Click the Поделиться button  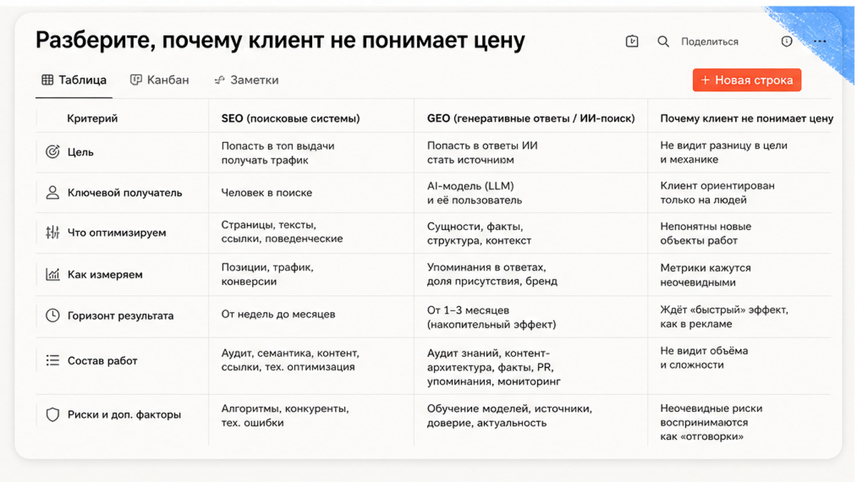click(x=710, y=41)
